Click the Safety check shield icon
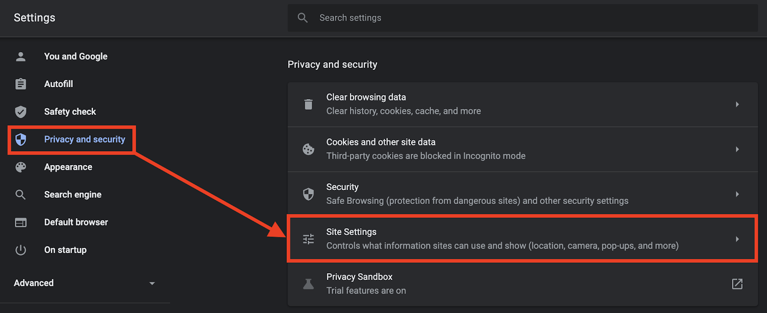Viewport: 767px width, 313px height. point(21,112)
